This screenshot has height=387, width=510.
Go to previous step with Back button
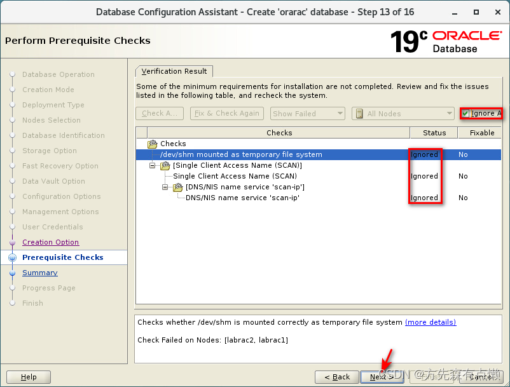(x=337, y=377)
